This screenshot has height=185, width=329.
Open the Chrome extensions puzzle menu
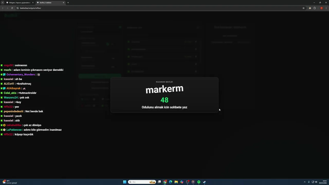(x=315, y=8)
